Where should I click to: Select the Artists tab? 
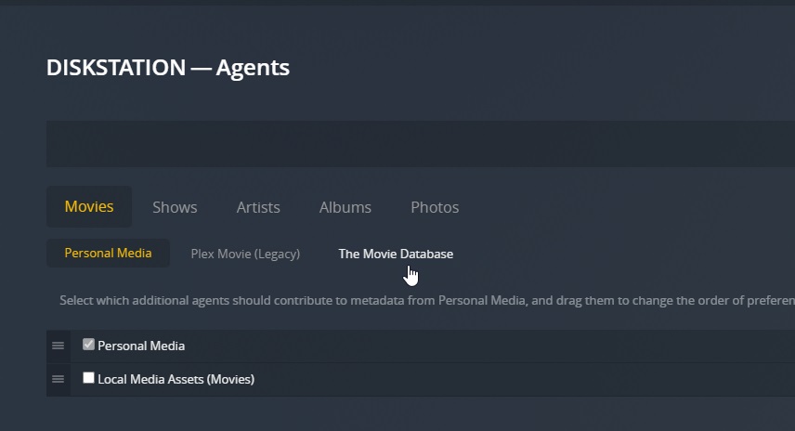click(258, 207)
